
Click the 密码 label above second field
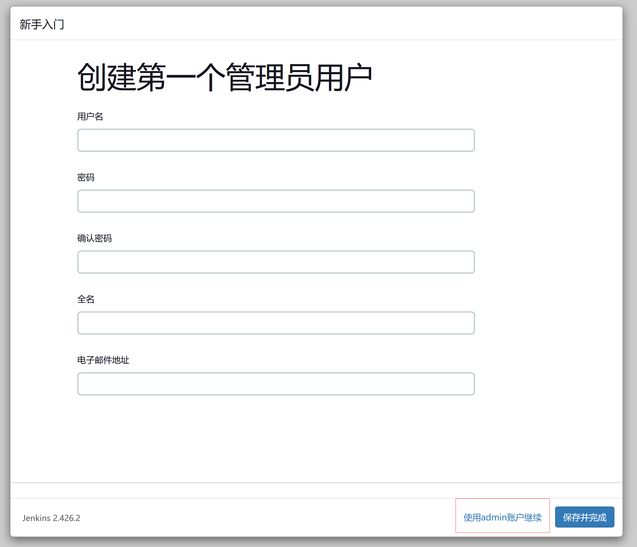(x=86, y=177)
